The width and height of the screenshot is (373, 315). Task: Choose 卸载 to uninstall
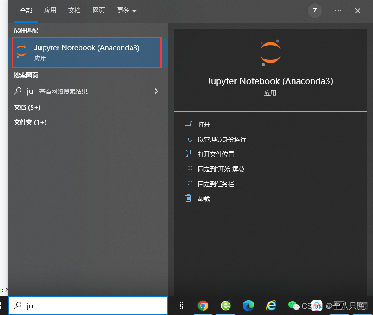(204, 199)
